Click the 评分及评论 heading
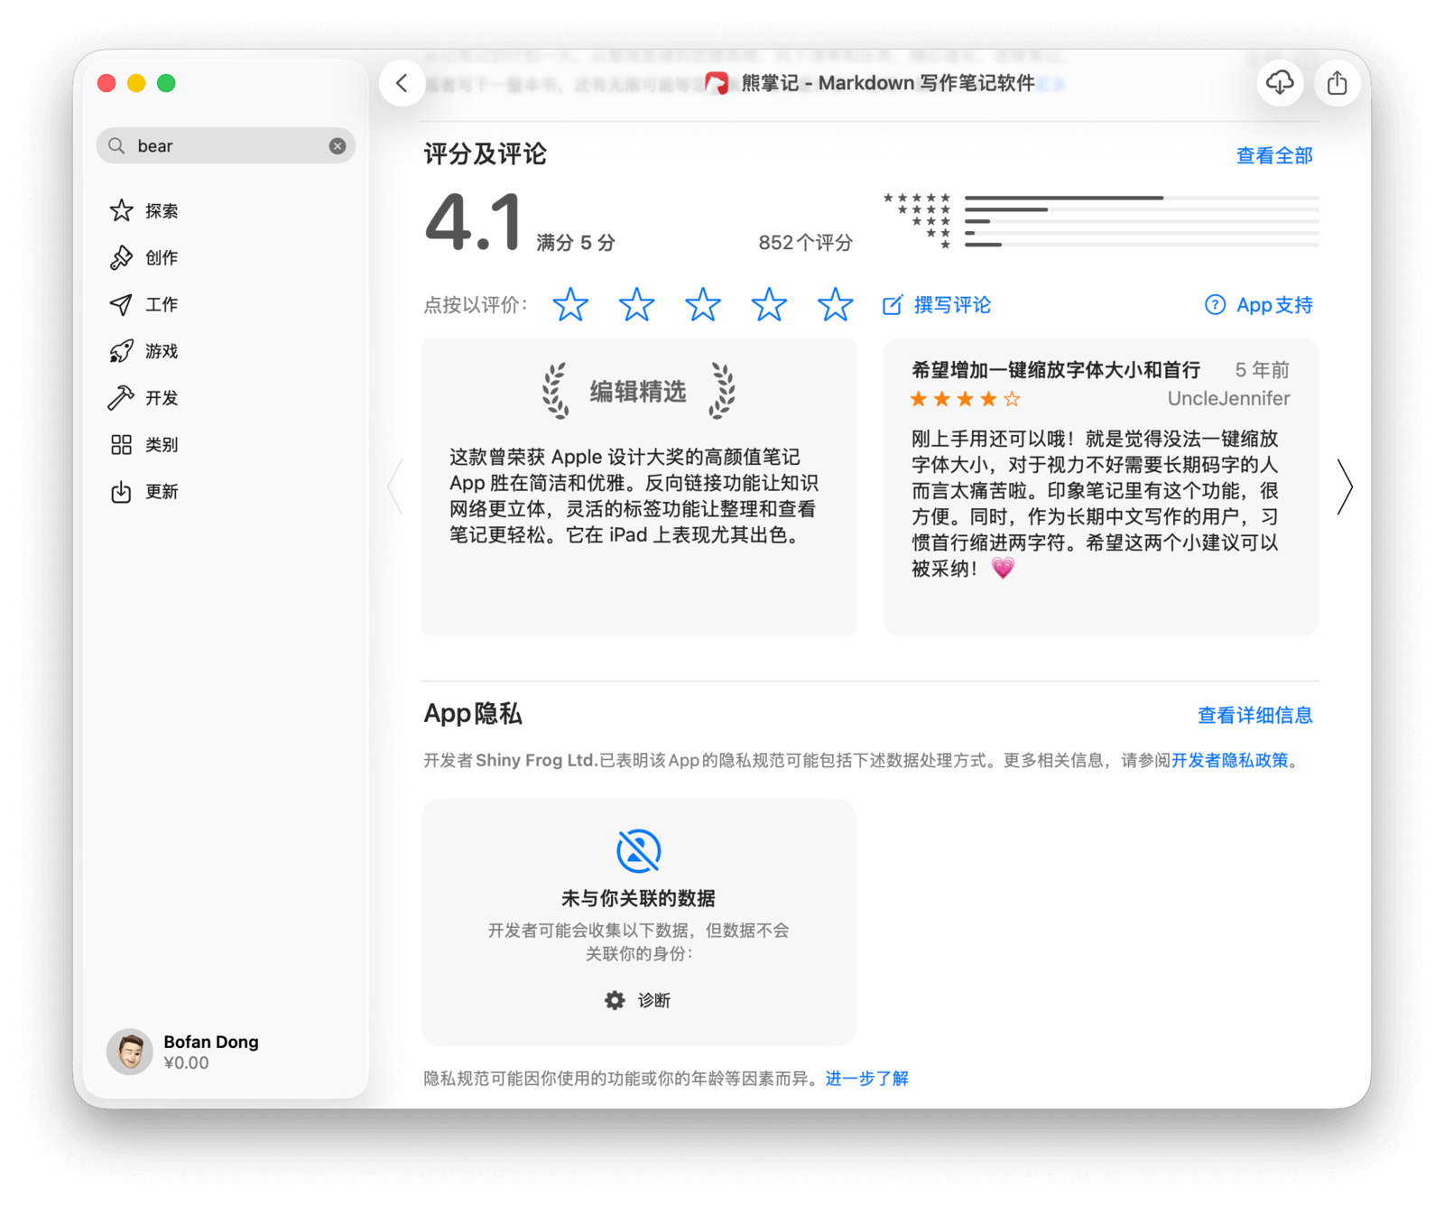 [x=486, y=154]
